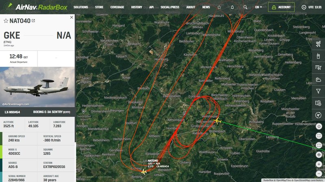The width and height of the screenshot is (325, 182).
Task: Open the COVERAGE menu item
Action: click(117, 7)
